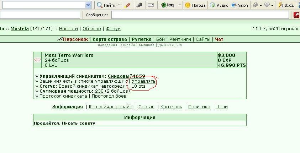The image size is (300, 153).
Task: Click the highlighter pencil toolbar icon
Action: point(127,5)
